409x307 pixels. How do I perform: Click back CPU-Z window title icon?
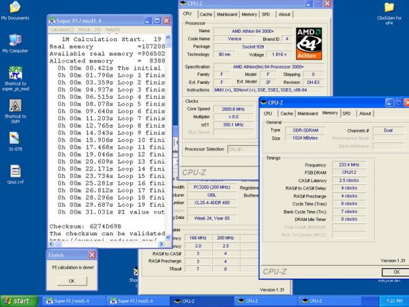[183, 3]
